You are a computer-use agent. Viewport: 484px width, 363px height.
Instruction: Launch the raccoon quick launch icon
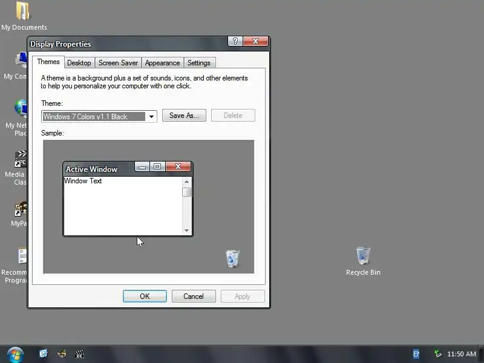pyautogui.click(x=62, y=353)
